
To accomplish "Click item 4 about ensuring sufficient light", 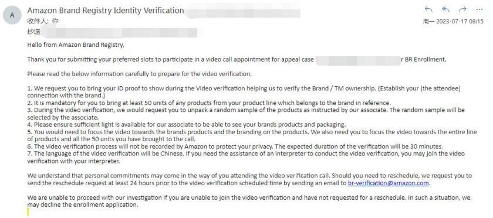I will (187, 124).
